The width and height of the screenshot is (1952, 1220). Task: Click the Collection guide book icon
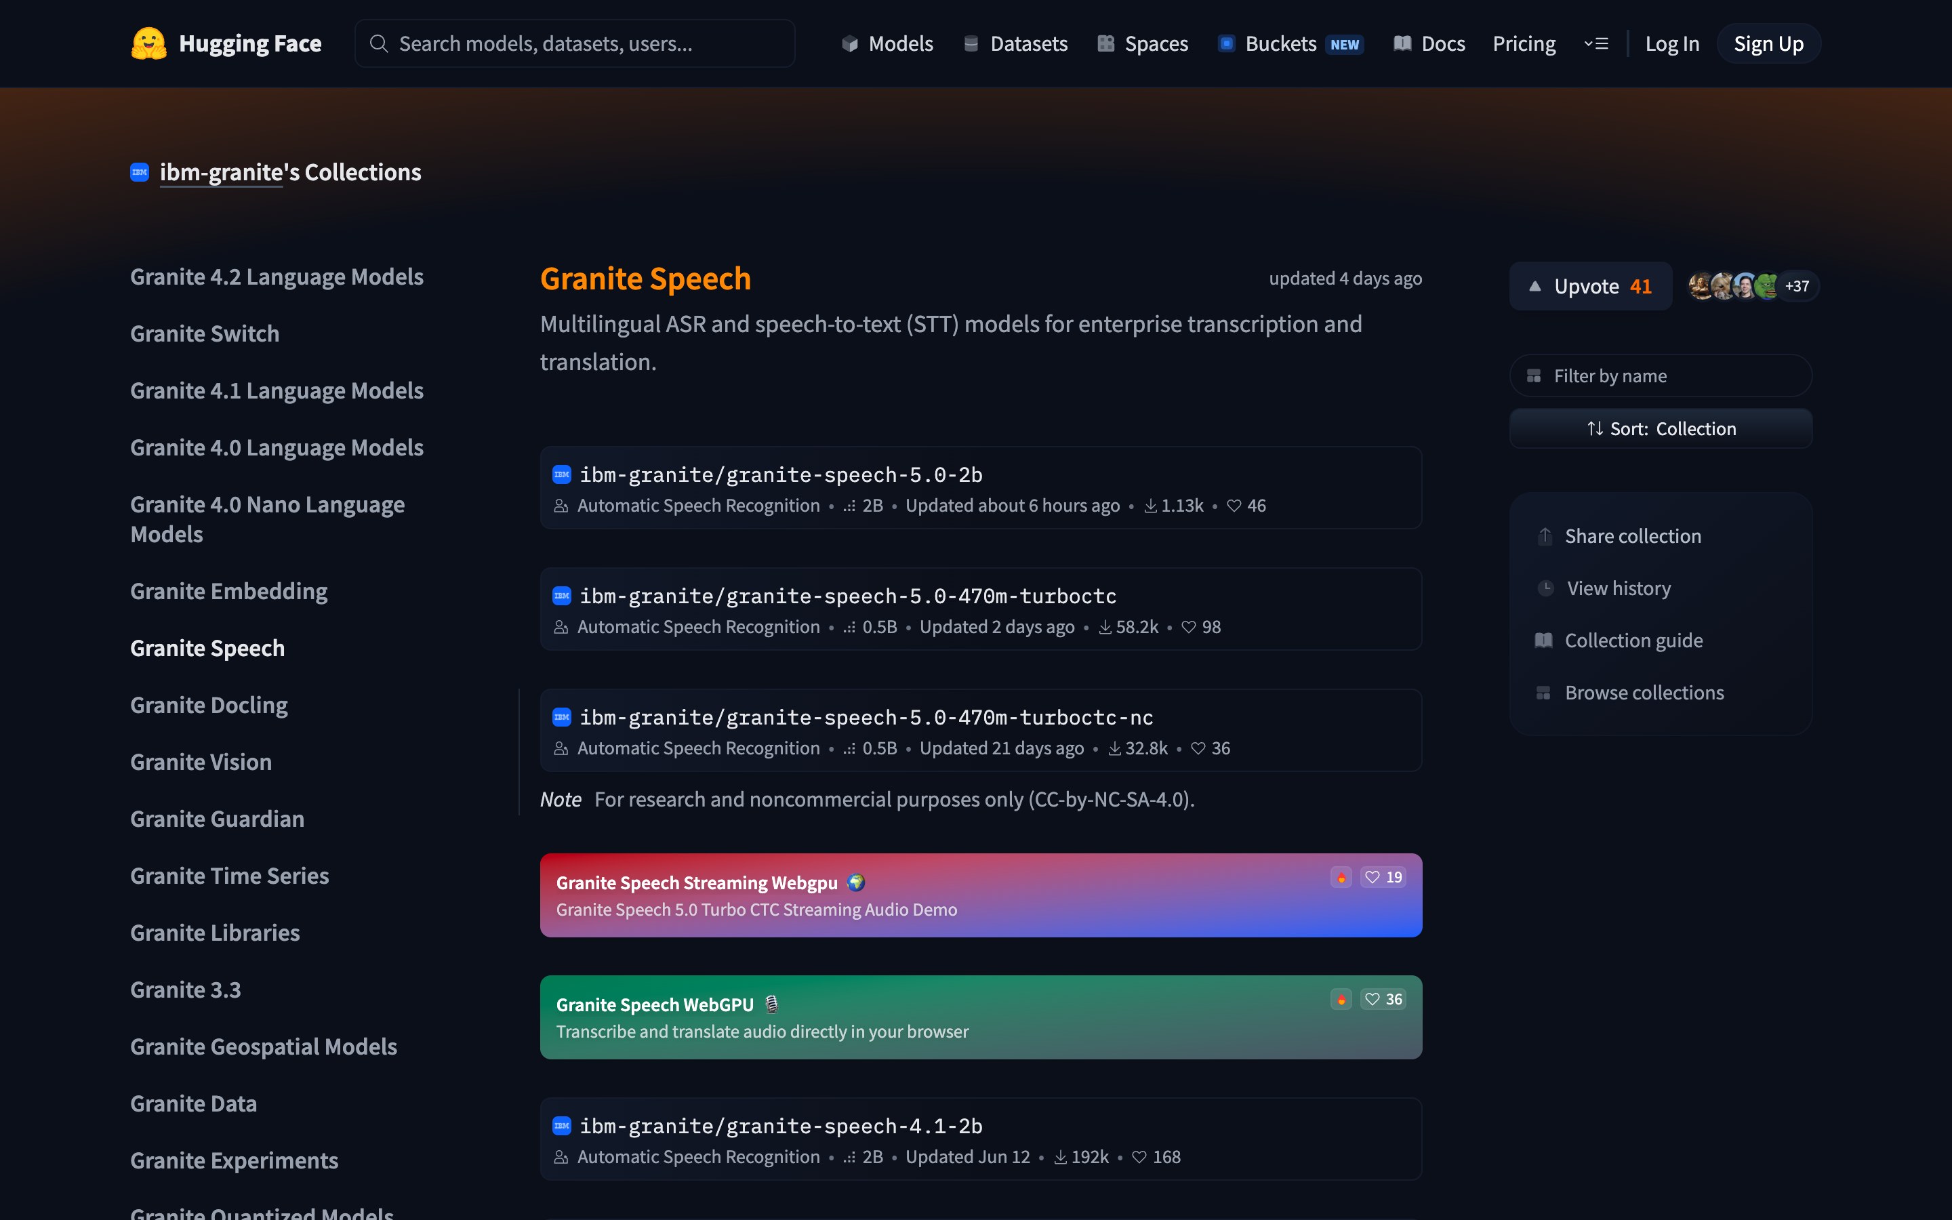coord(1543,640)
